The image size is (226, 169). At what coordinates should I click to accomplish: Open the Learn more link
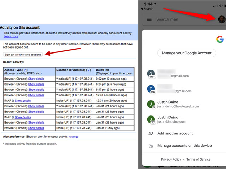(11, 36)
